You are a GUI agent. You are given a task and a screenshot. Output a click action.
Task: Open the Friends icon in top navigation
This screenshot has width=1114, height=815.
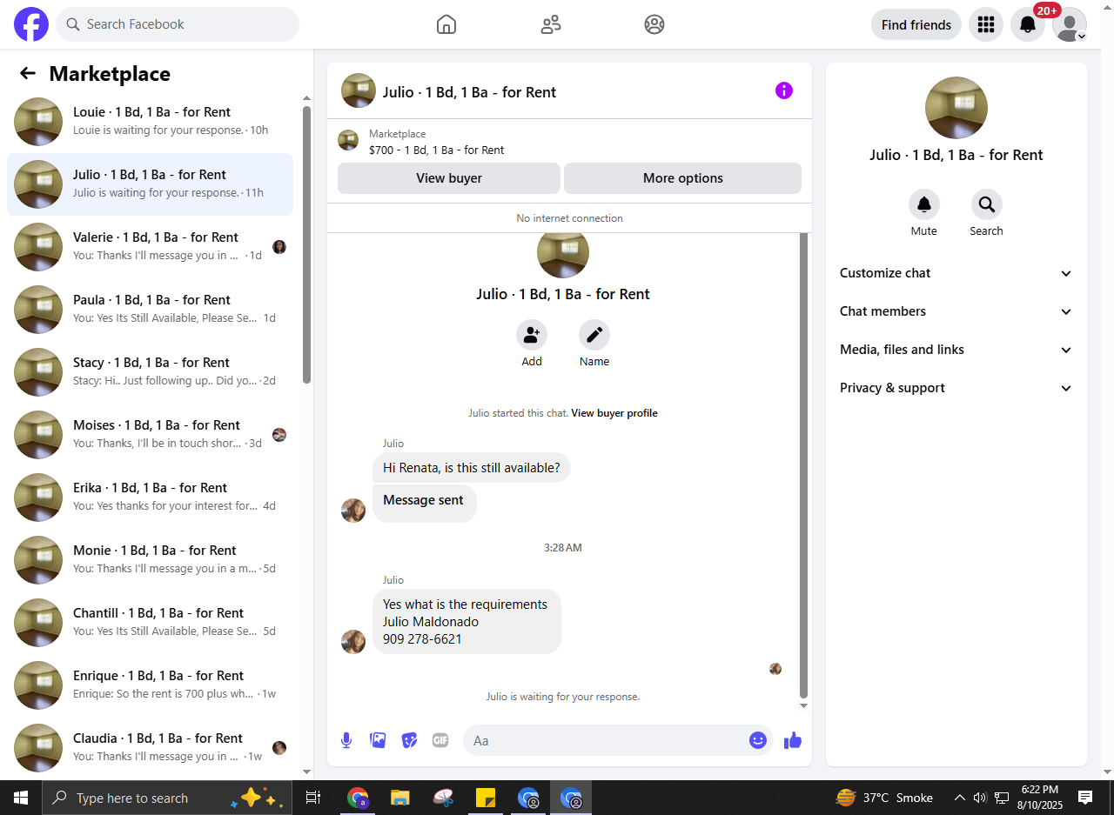click(551, 24)
